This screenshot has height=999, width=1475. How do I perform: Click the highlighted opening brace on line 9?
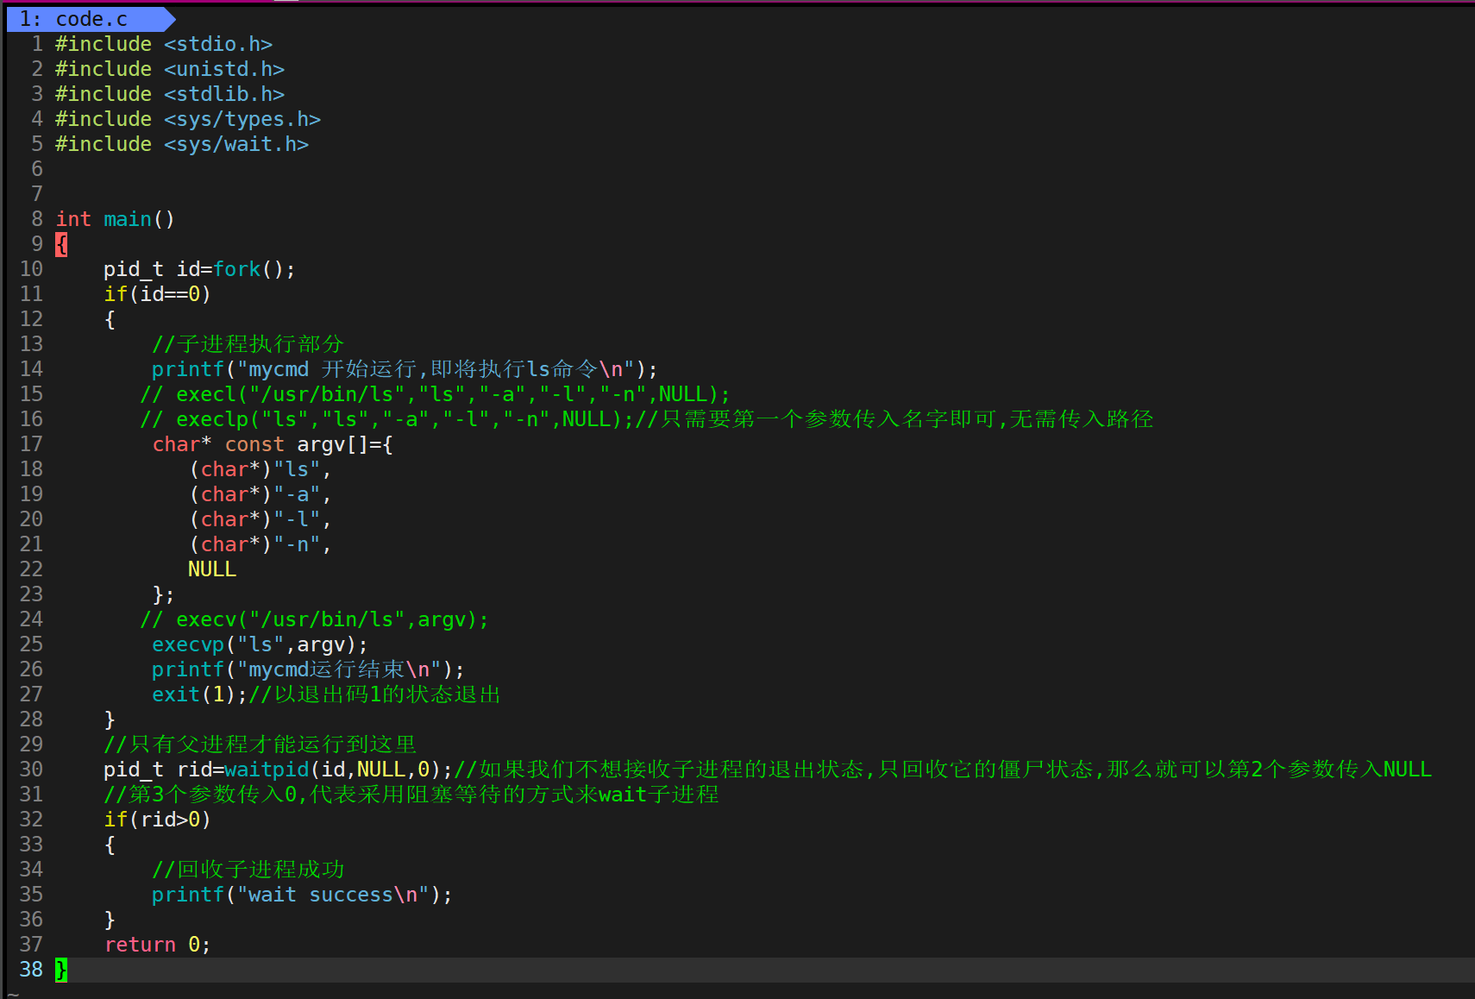61,244
